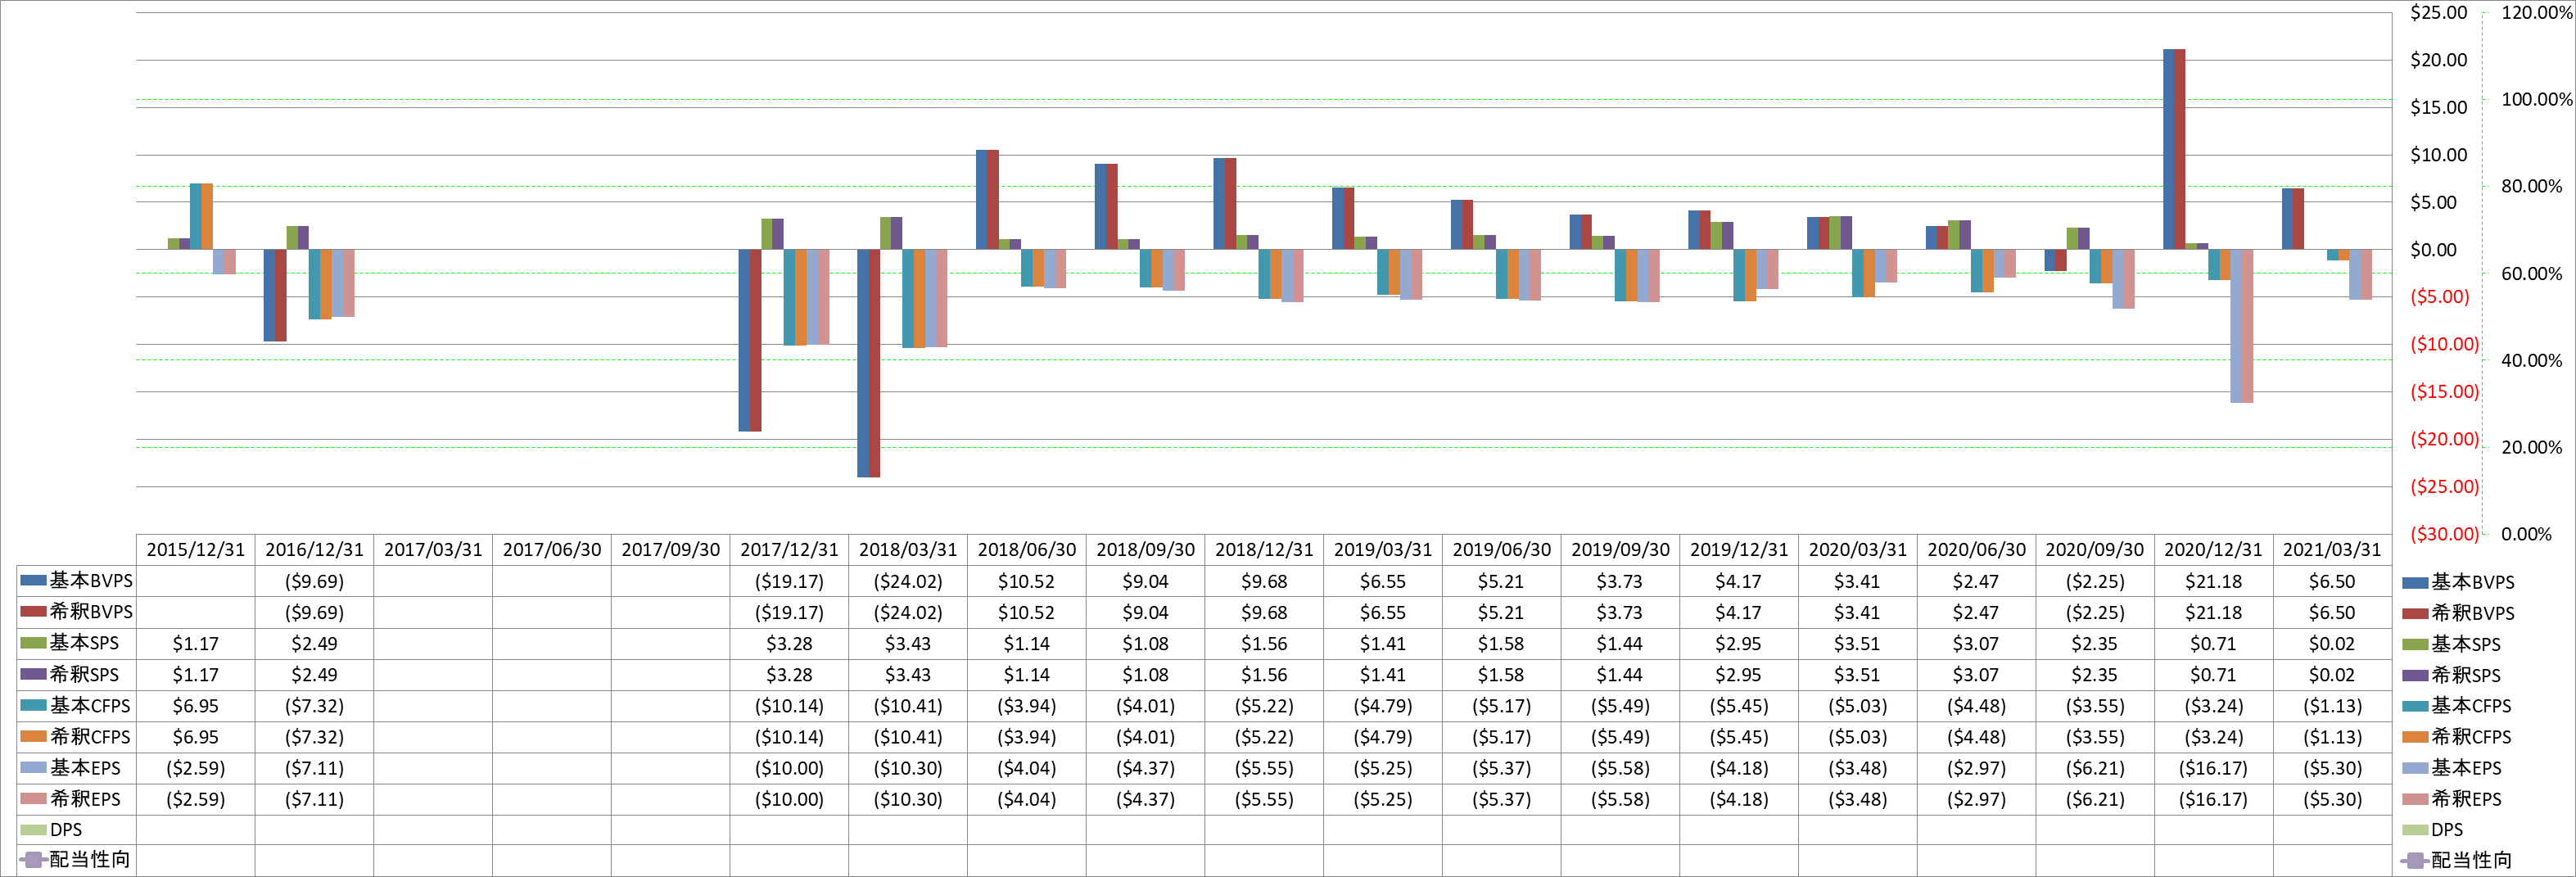Select the 2018/09/30 column header
The width and height of the screenshot is (2576, 877).
pyautogui.click(x=1145, y=550)
